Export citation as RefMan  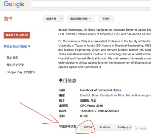pos(122,127)
